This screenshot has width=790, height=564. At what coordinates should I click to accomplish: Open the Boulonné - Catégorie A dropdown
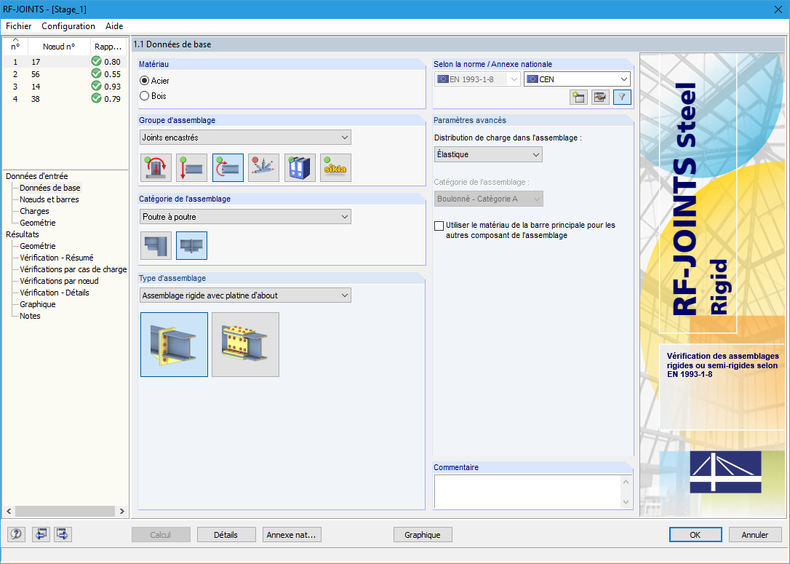tap(489, 199)
